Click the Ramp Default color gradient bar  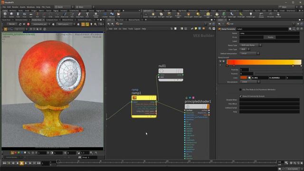tap(264, 62)
